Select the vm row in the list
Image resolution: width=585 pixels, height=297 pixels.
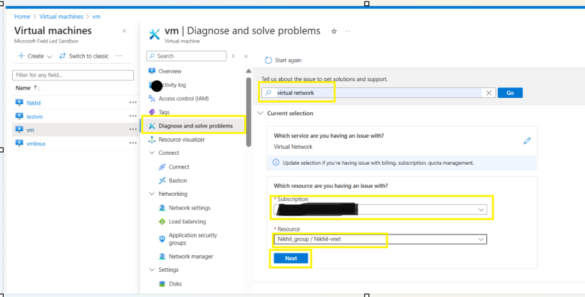point(76,130)
